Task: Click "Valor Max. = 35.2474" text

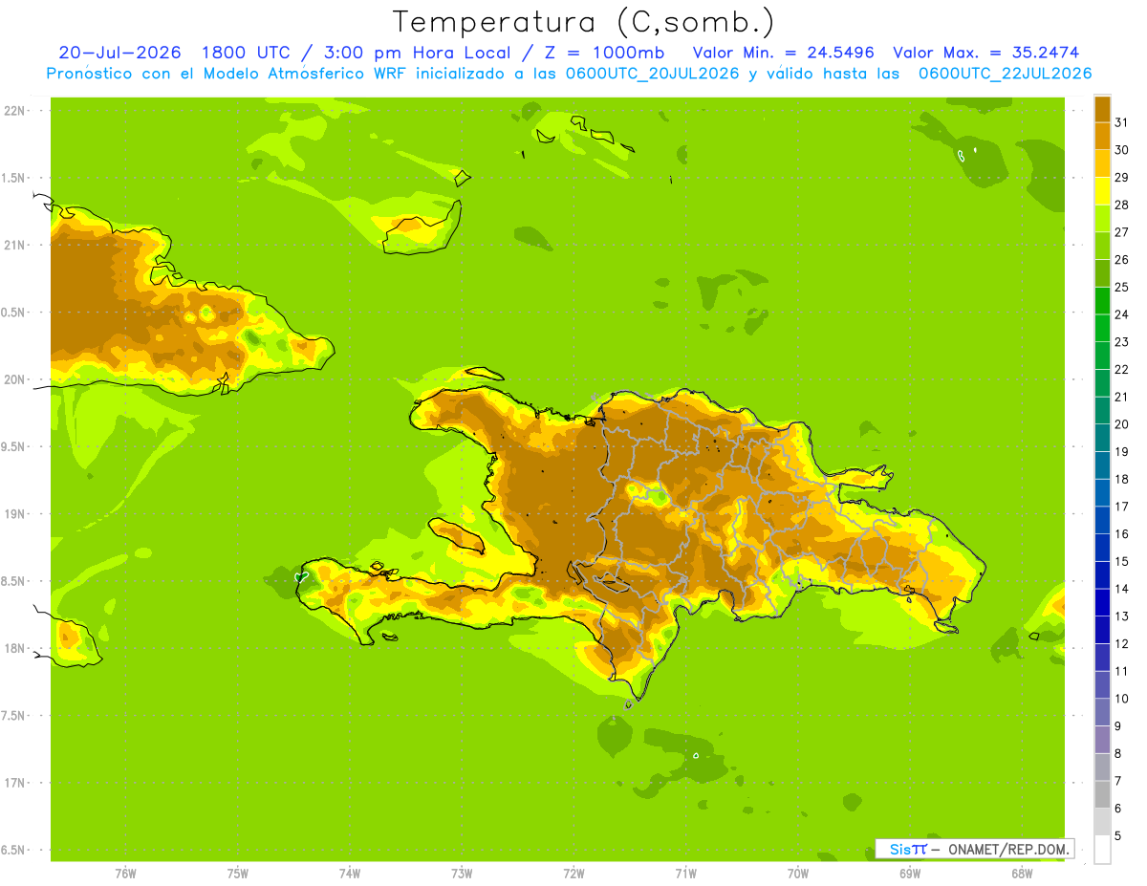Action: (986, 53)
